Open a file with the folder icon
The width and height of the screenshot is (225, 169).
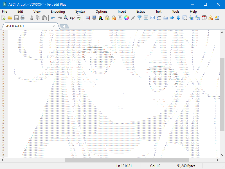10,18
